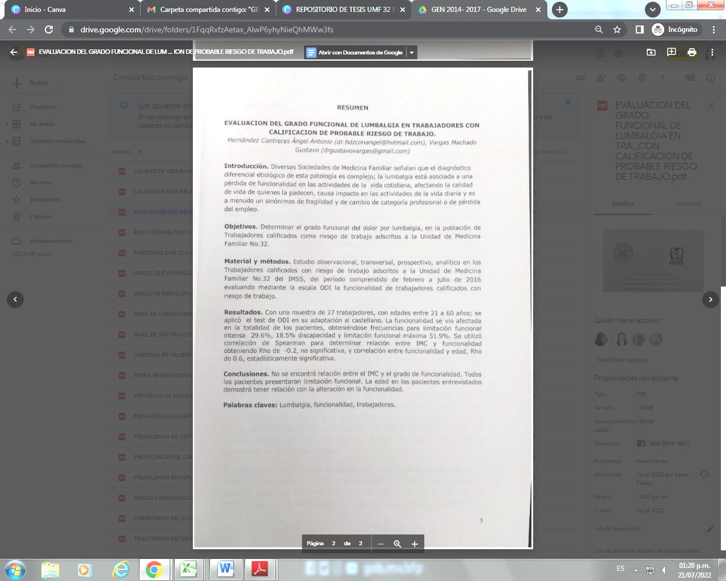Click the address bar URL
Image resolution: width=726 pixels, height=581 pixels.
pyautogui.click(x=206, y=30)
